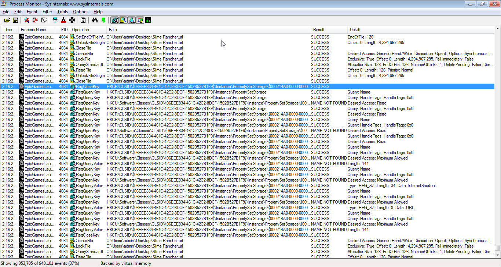Viewport: 501px width, 267px height.
Task: Toggle Show Registry Activity button
Action: click(114, 20)
